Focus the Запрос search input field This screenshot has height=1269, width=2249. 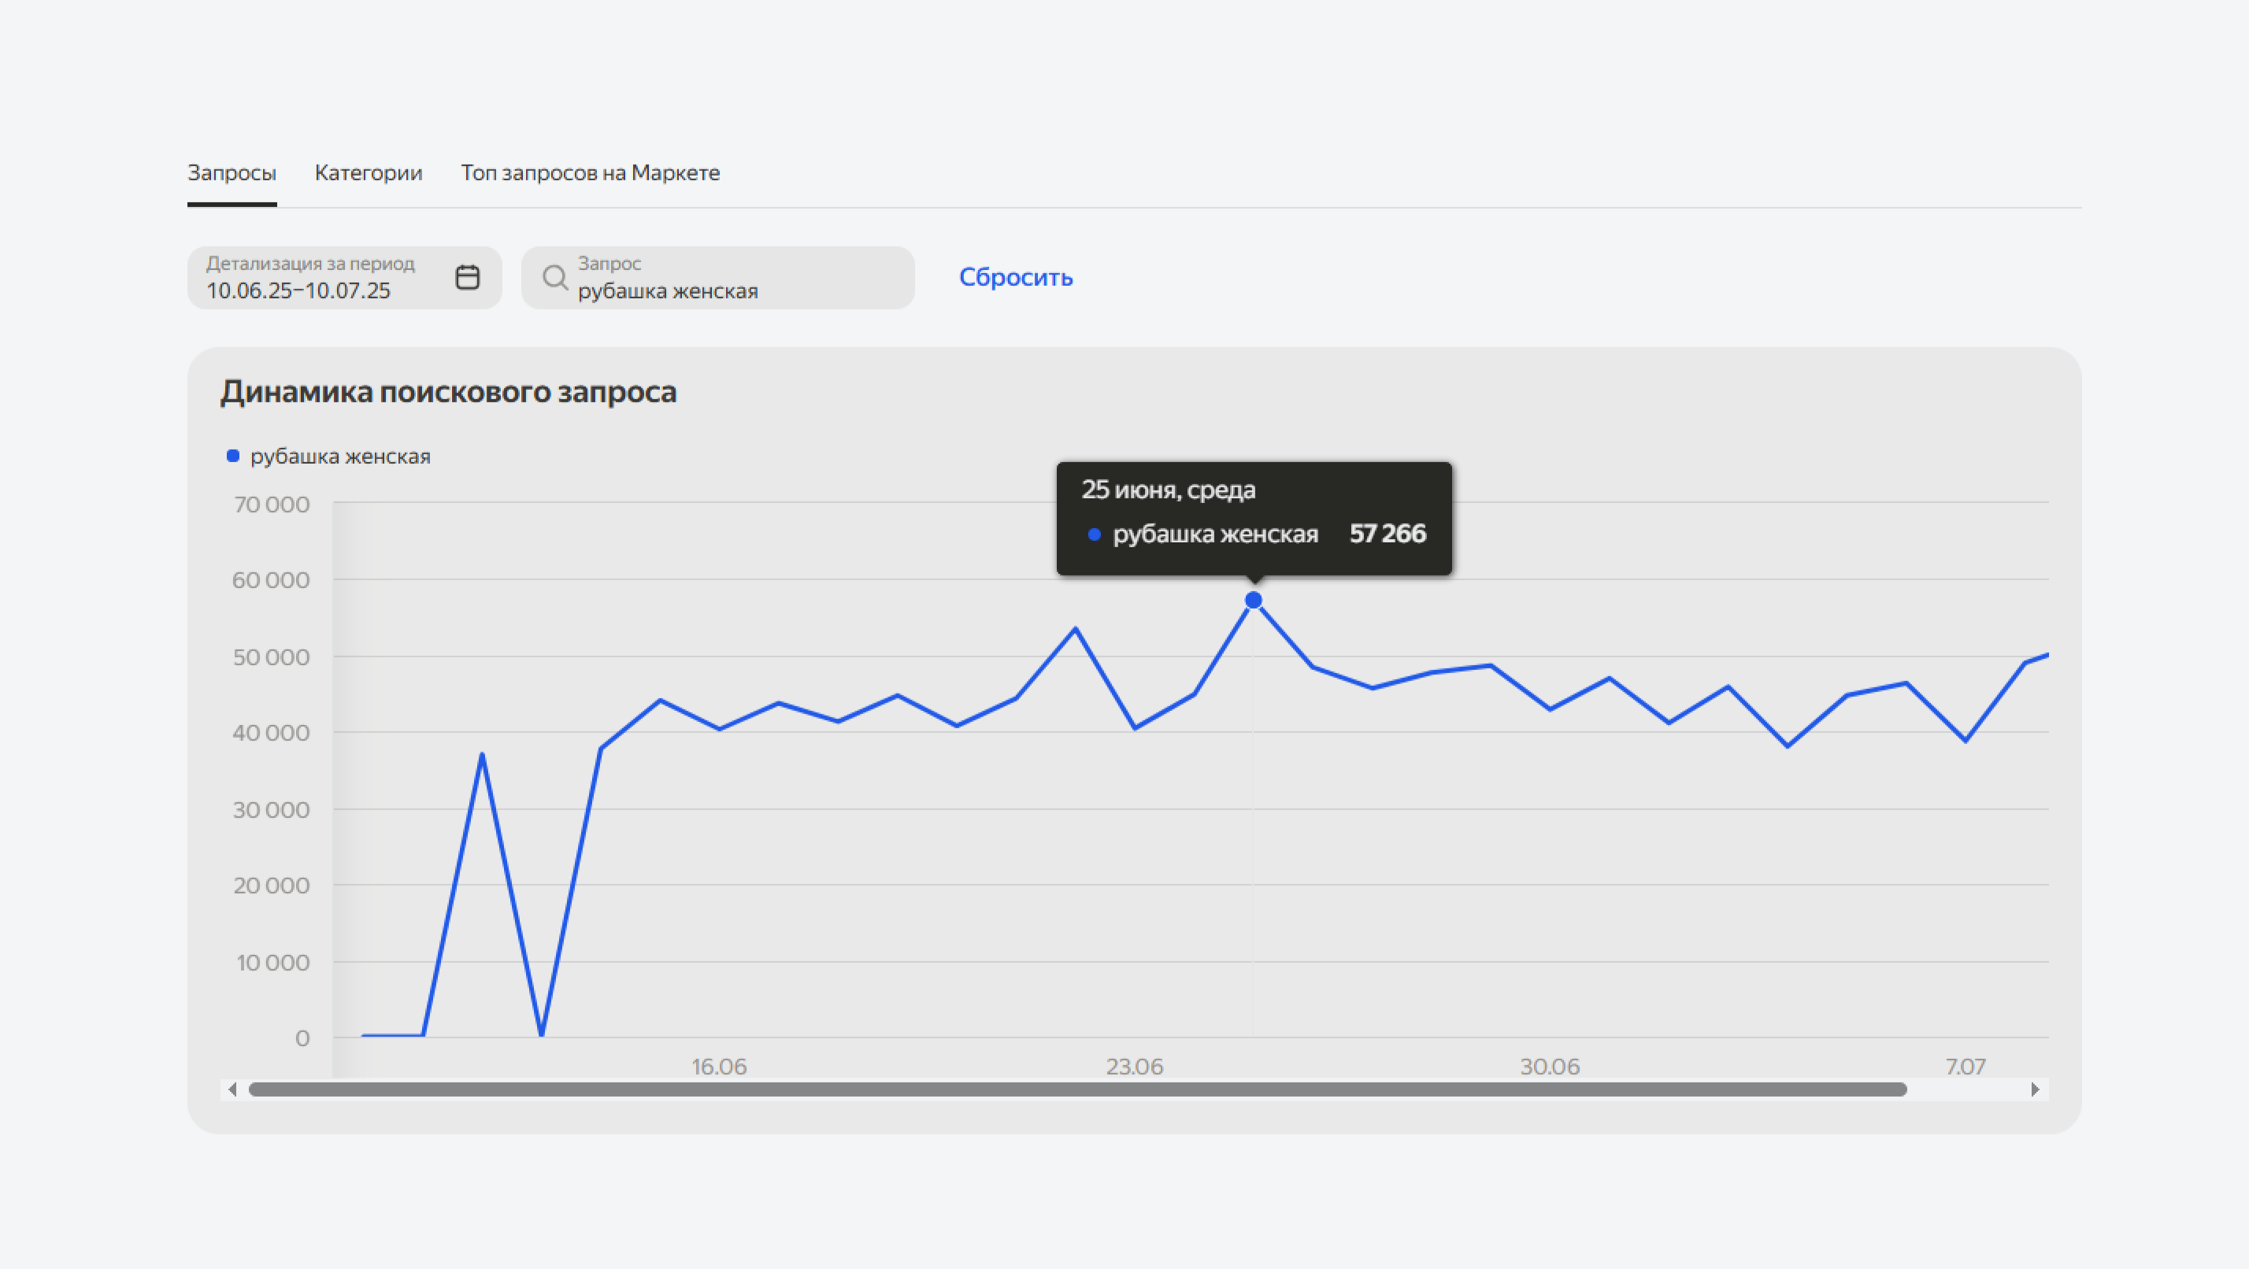pyautogui.click(x=717, y=278)
